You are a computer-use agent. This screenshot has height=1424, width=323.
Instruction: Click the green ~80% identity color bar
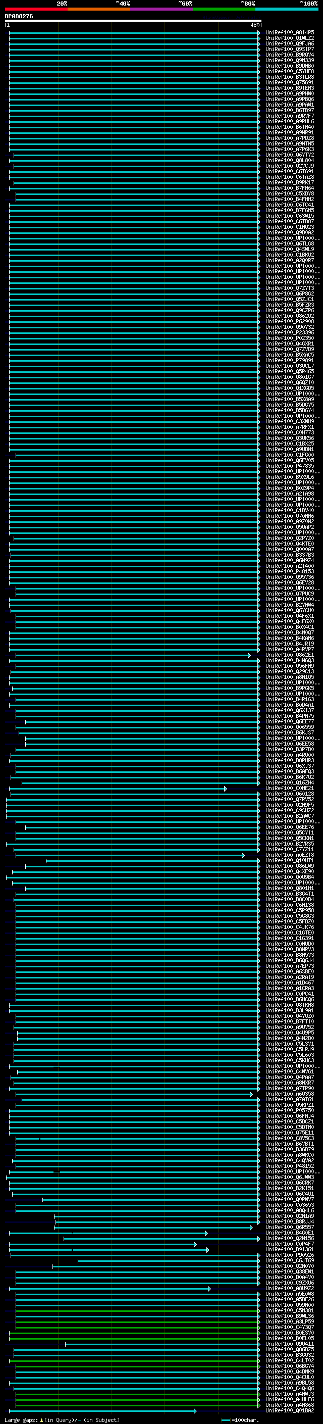point(224,10)
